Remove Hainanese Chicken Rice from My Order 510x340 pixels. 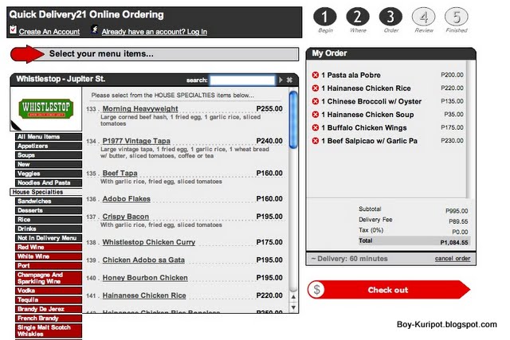tap(316, 88)
